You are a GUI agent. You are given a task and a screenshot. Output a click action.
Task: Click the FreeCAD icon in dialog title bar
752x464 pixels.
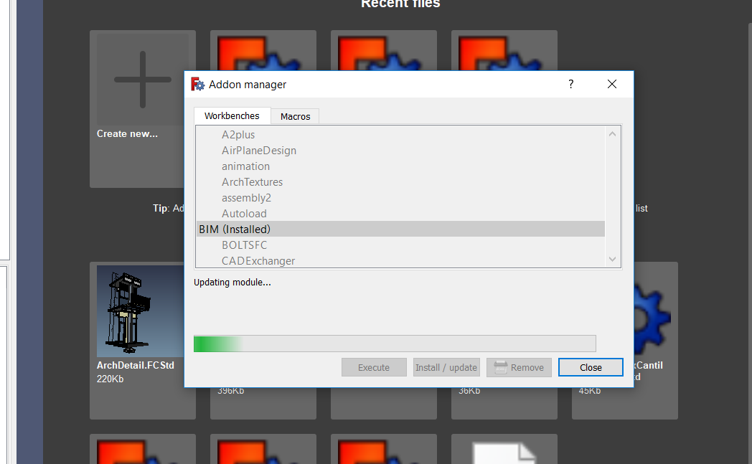point(197,85)
